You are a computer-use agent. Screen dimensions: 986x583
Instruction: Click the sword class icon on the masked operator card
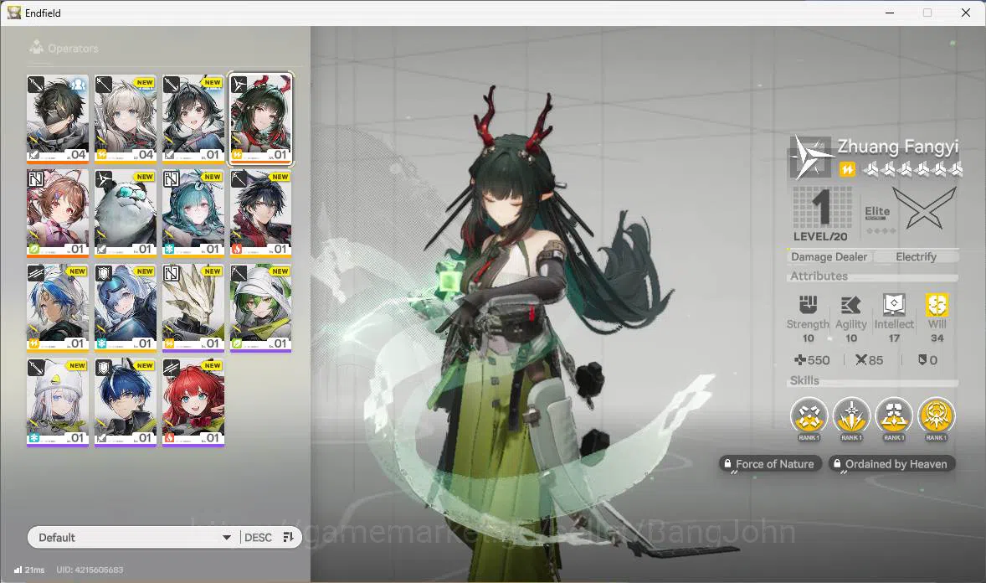click(x=36, y=84)
